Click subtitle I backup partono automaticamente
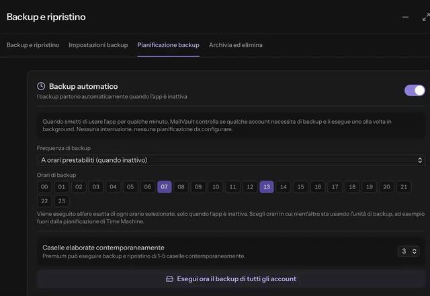Screen dimensions: 430x296 (112, 96)
